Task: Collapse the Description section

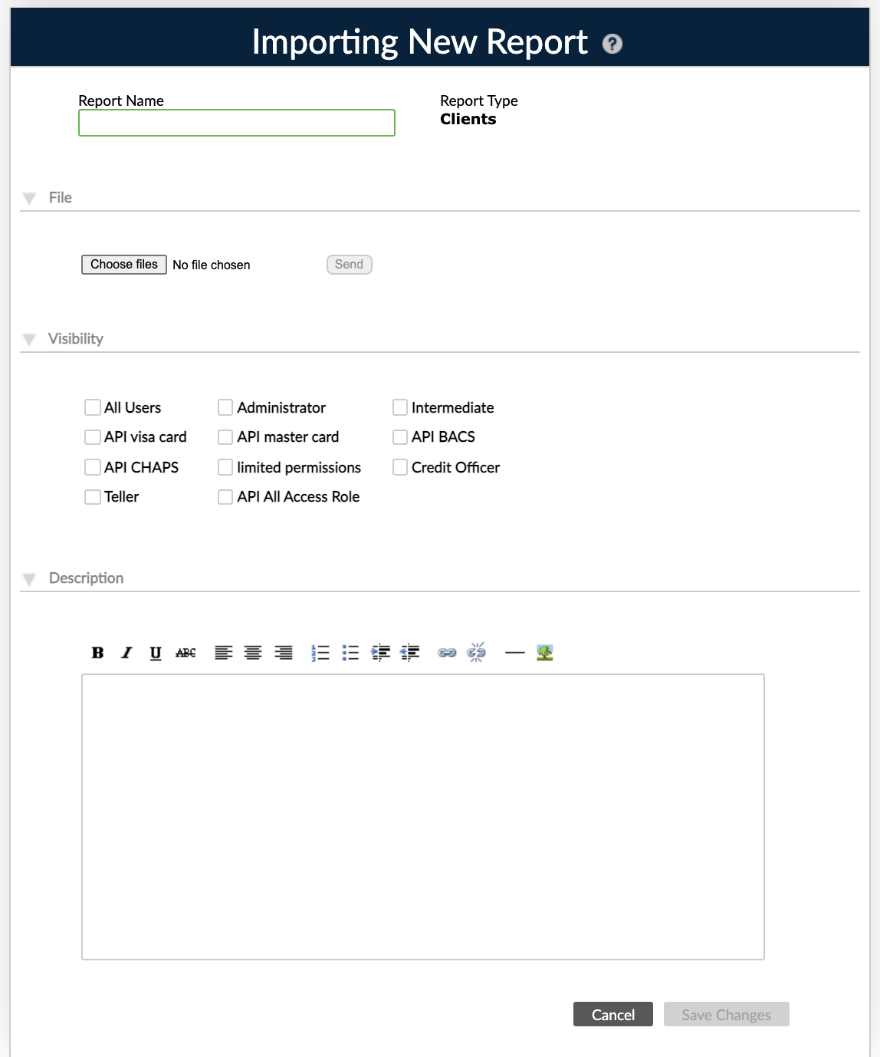Action: click(x=29, y=578)
